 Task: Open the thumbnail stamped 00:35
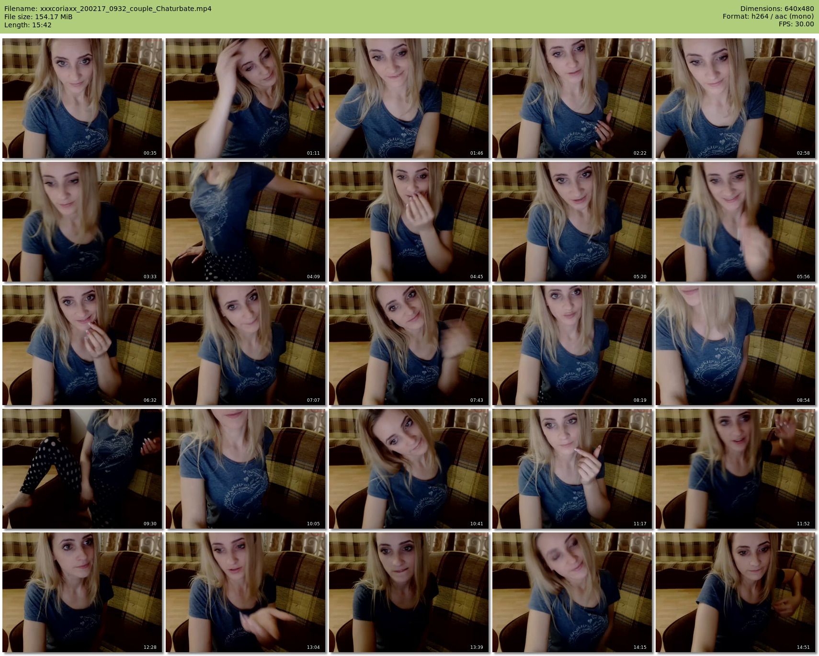click(x=82, y=98)
